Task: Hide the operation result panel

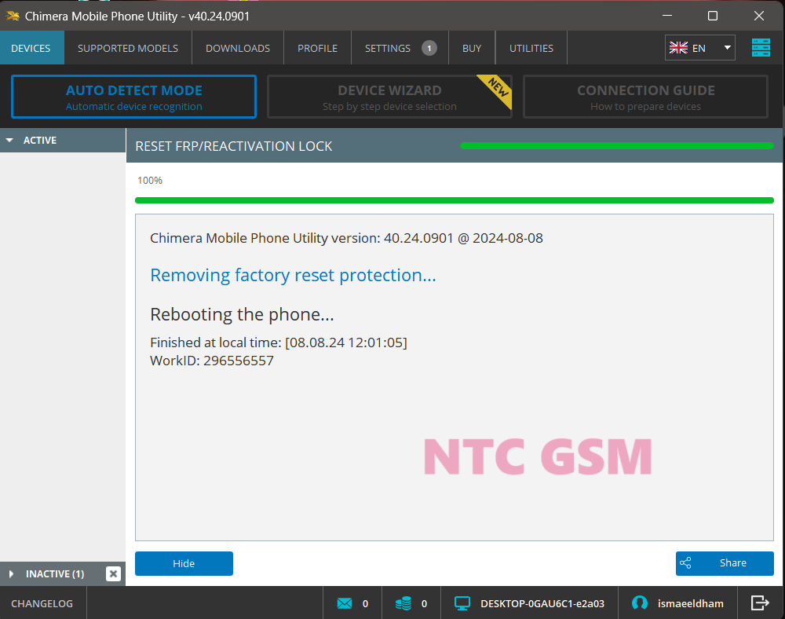Action: coord(184,563)
